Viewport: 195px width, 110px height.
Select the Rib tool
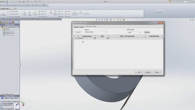60,12
